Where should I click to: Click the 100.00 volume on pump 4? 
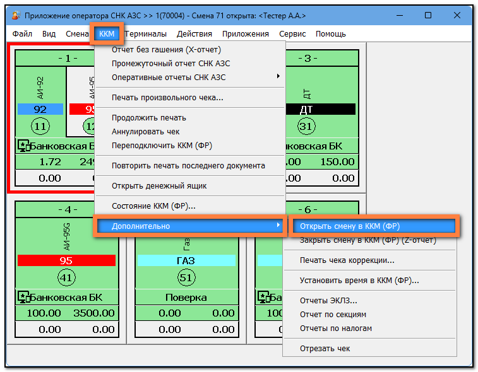(x=44, y=313)
